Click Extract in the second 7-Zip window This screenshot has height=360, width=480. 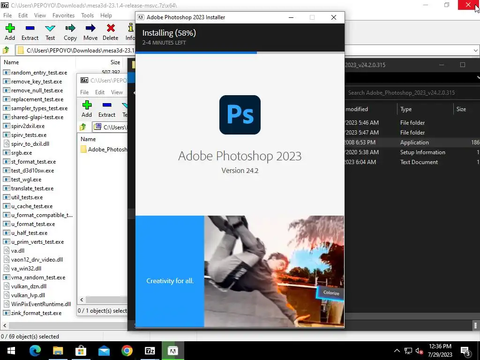click(x=107, y=109)
